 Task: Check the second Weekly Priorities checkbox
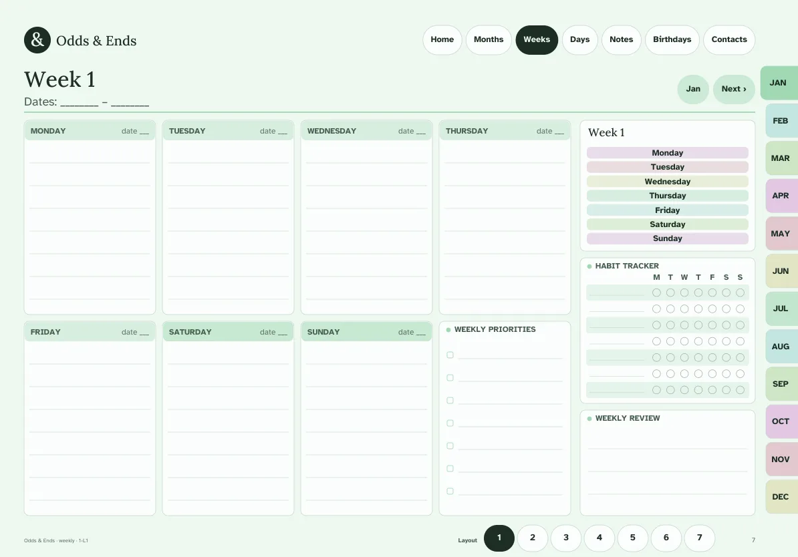(450, 378)
